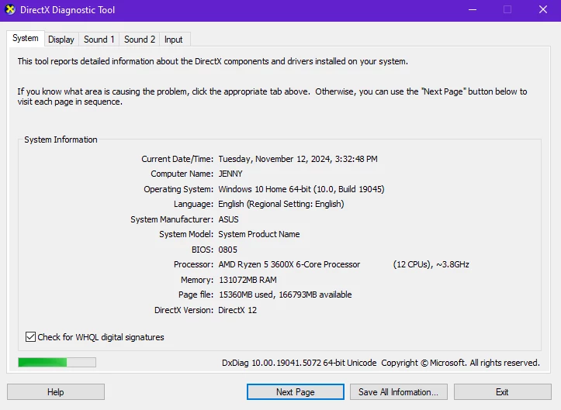561x410 pixels.
Task: Minimize the DirectX Diagnostic Tool window
Action: 473,9
